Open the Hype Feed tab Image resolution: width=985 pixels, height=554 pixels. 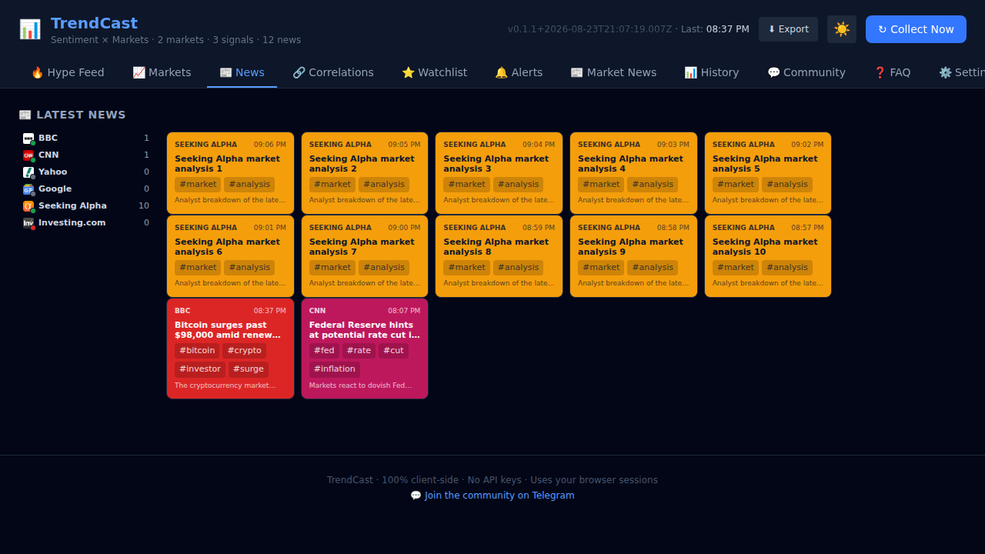[68, 72]
